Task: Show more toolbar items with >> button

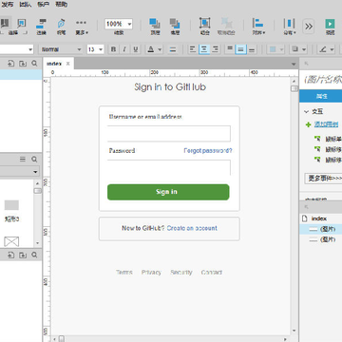Action: click(x=309, y=27)
